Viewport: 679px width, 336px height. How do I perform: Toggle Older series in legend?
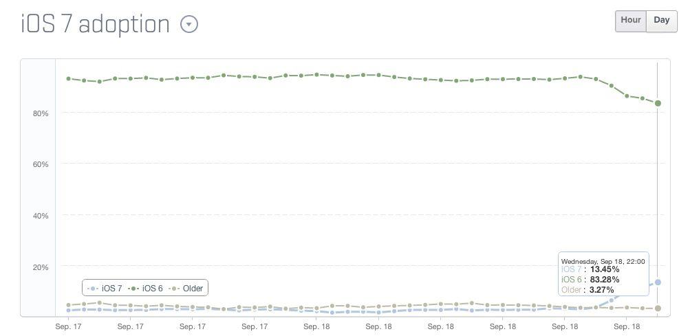[x=187, y=289]
